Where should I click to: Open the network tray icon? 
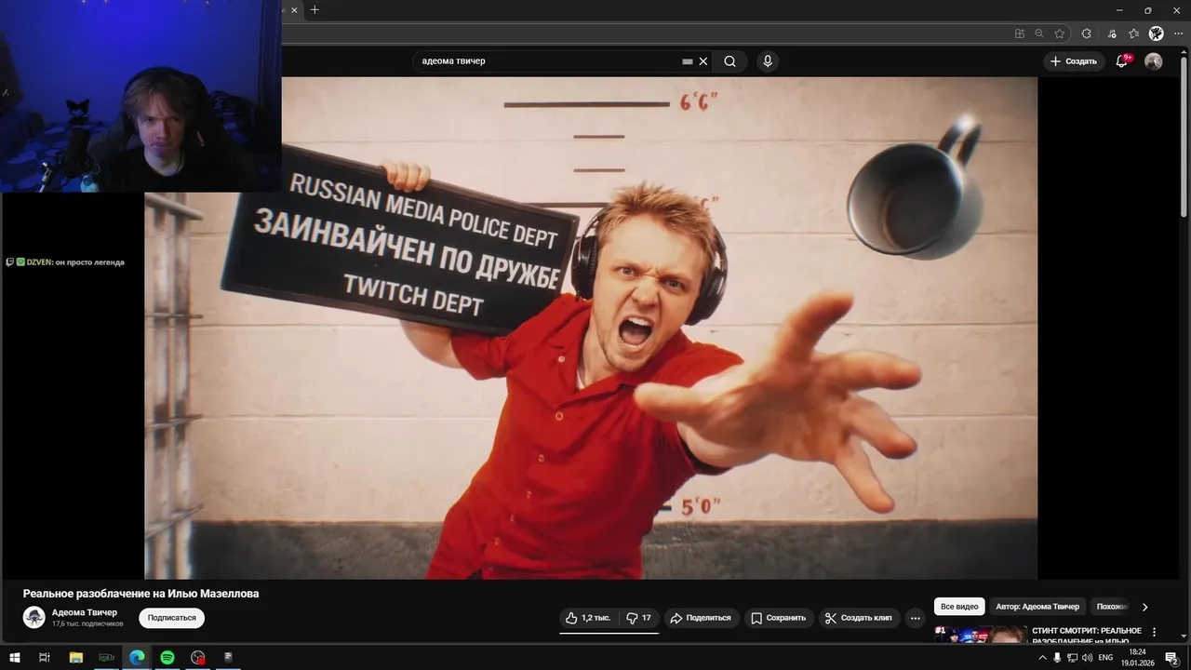(1072, 658)
